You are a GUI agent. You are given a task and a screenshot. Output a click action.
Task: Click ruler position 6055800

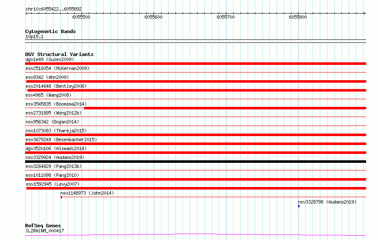click(x=298, y=17)
